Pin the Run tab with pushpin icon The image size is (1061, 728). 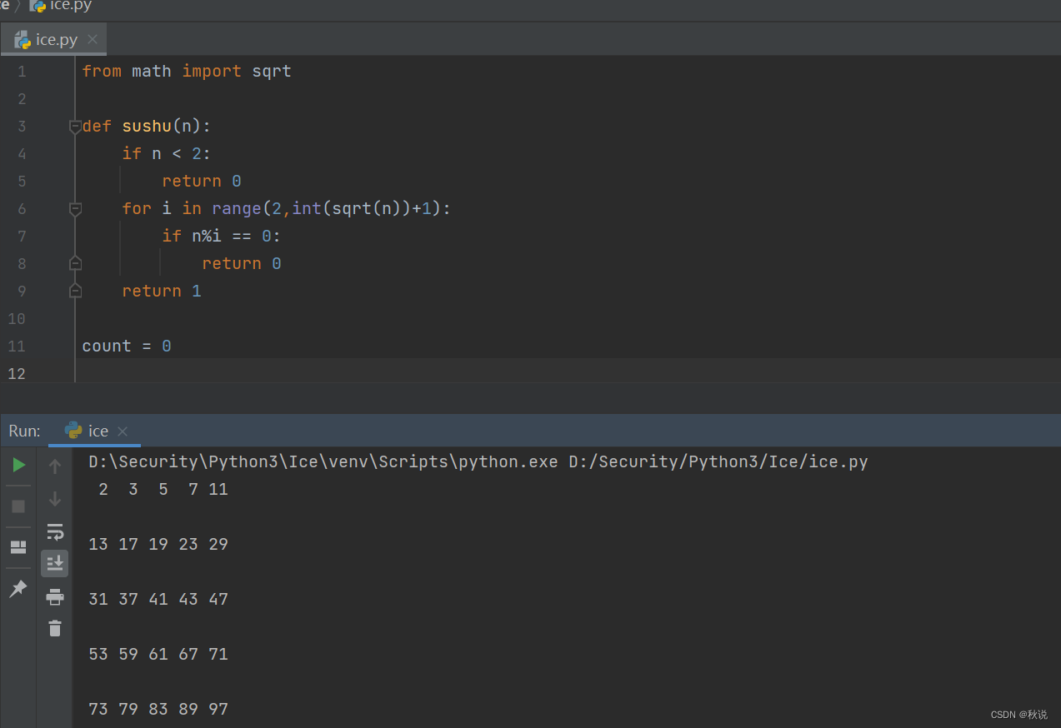coord(18,589)
